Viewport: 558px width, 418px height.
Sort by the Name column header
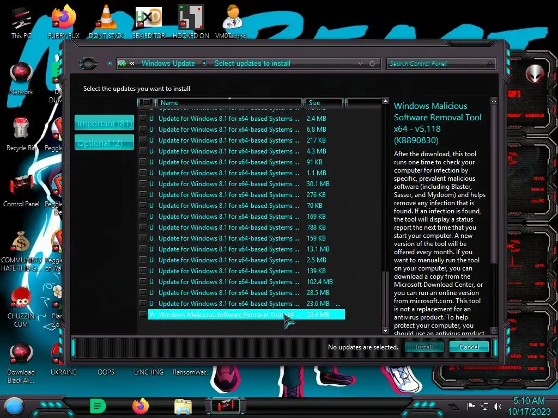229,103
